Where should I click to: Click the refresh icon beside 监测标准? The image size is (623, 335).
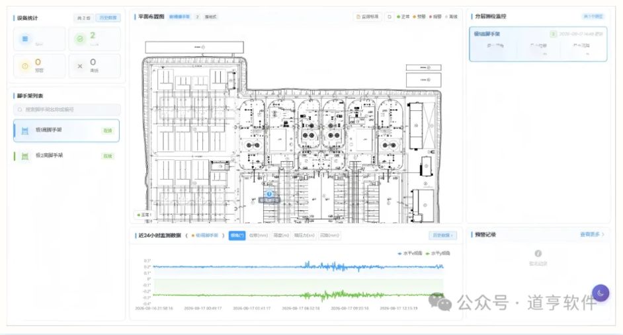tap(390, 17)
